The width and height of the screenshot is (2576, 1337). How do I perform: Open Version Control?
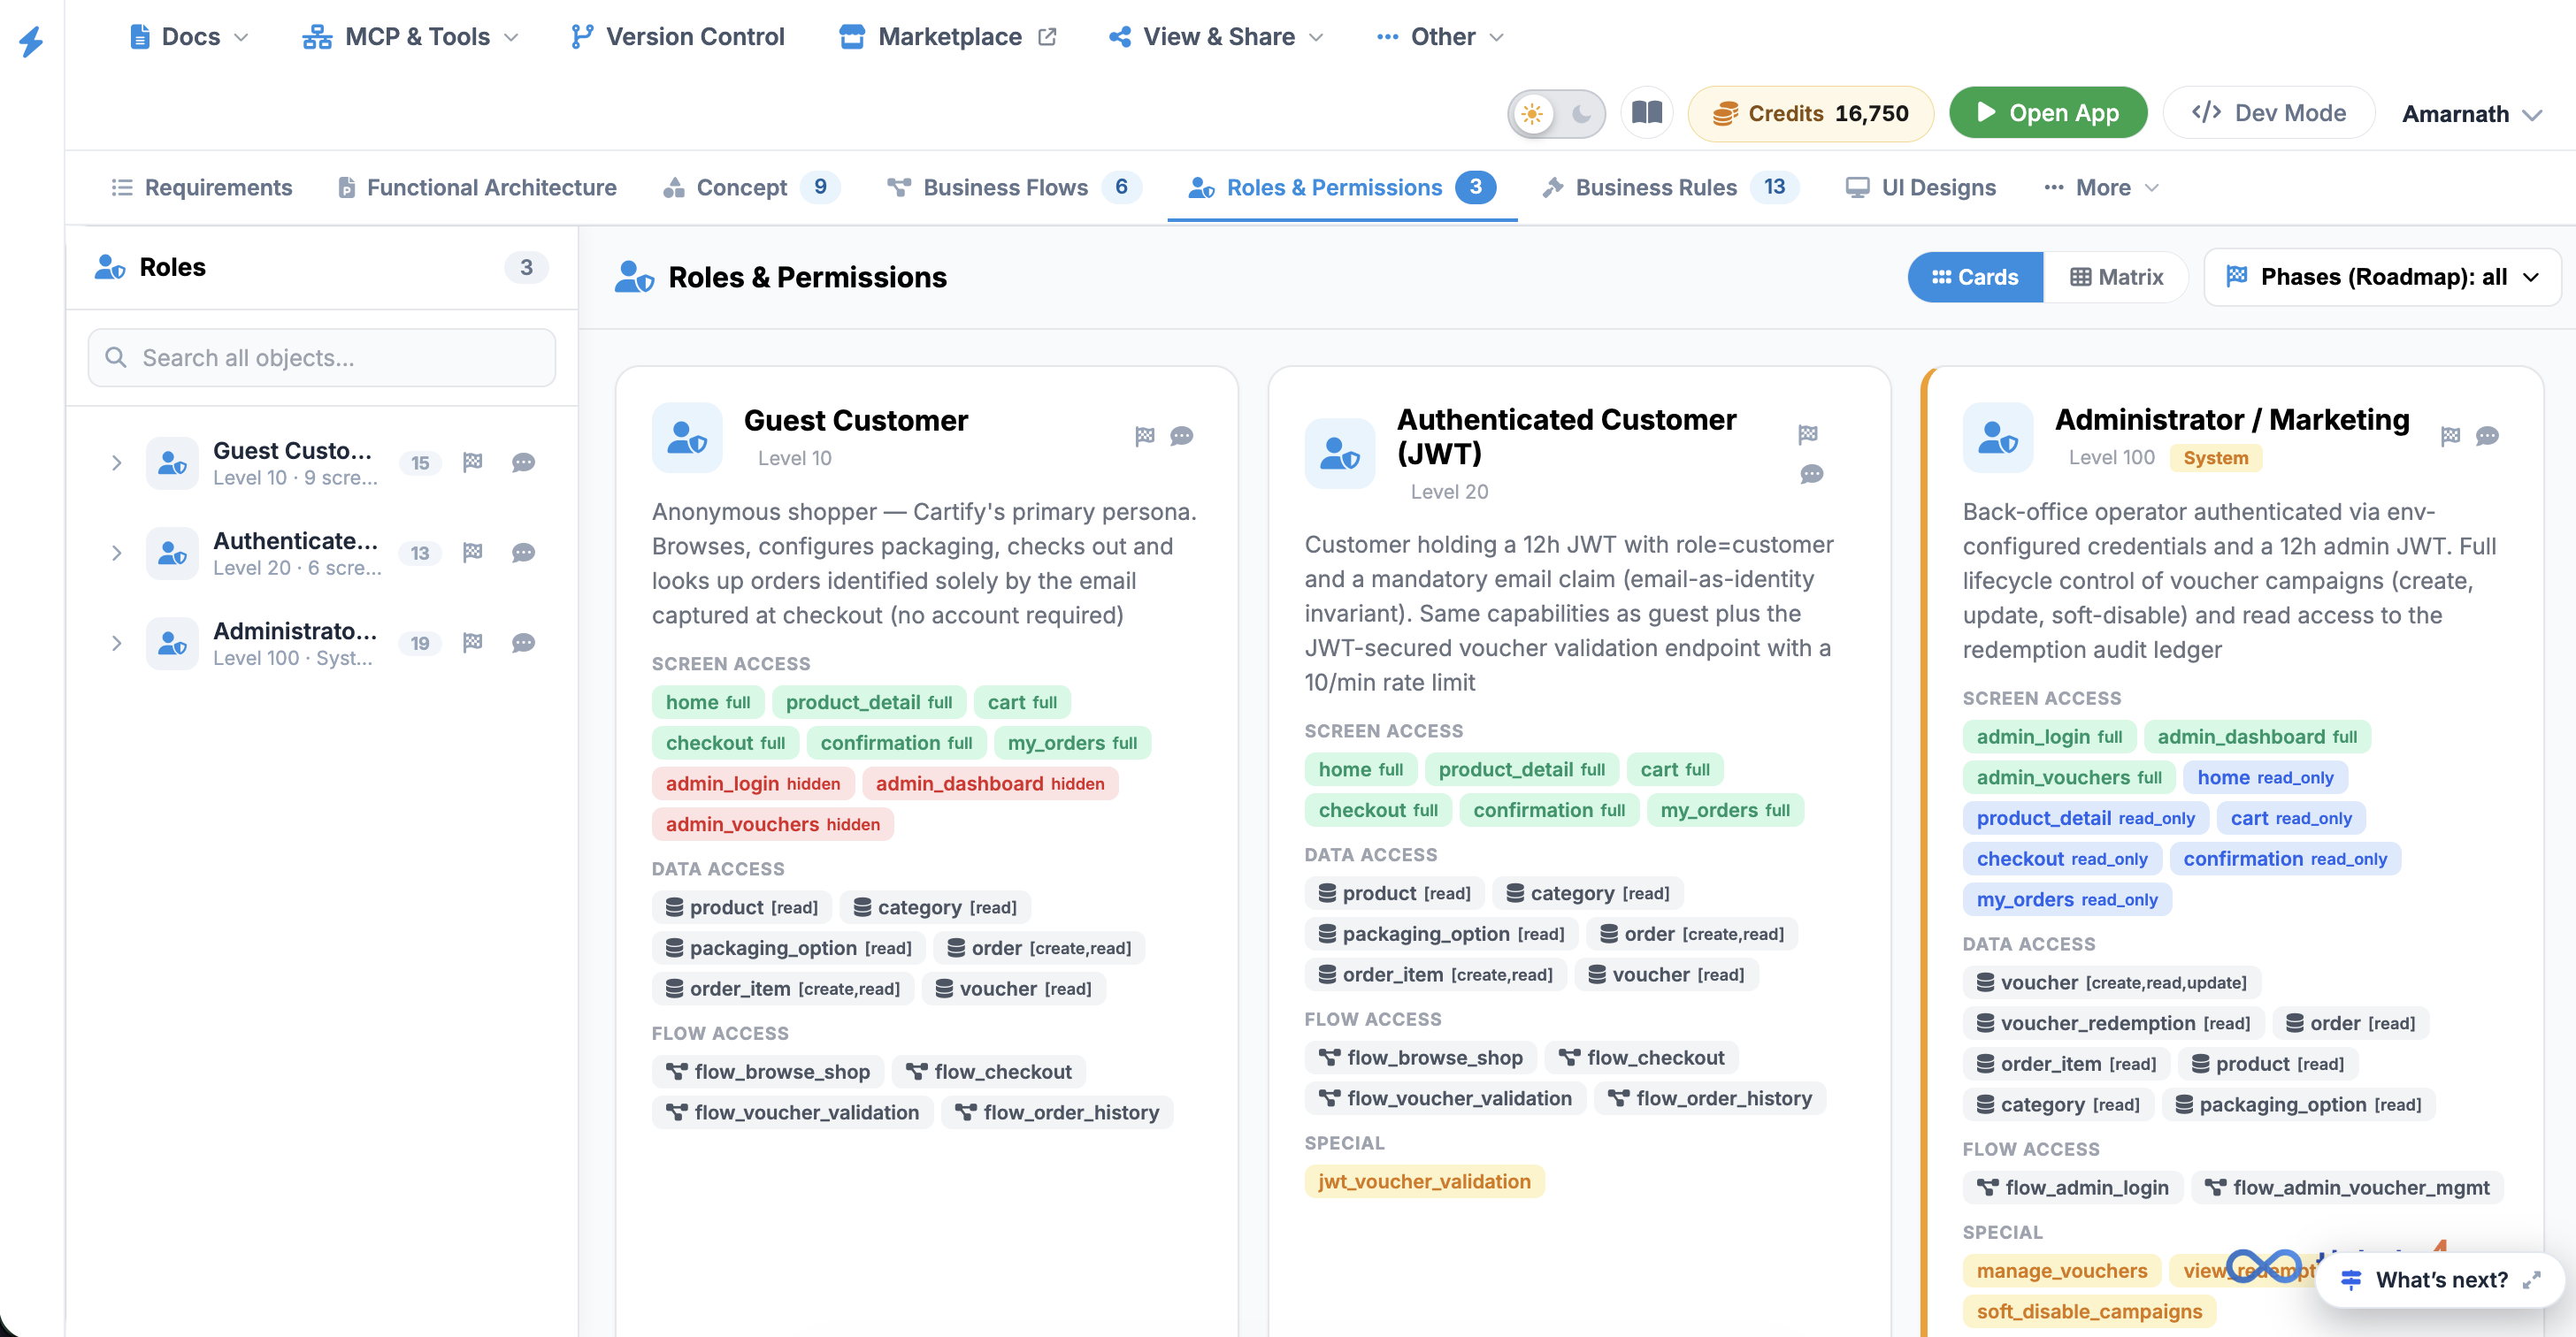[677, 37]
